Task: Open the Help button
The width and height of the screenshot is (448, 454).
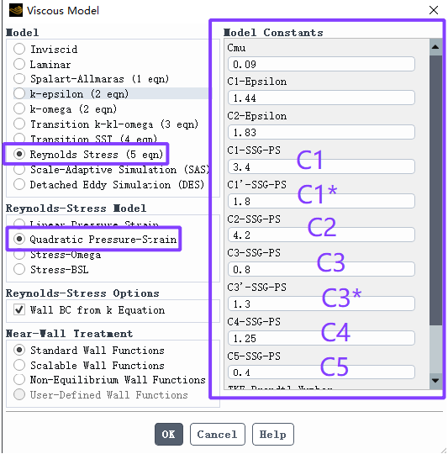Action: click(273, 434)
